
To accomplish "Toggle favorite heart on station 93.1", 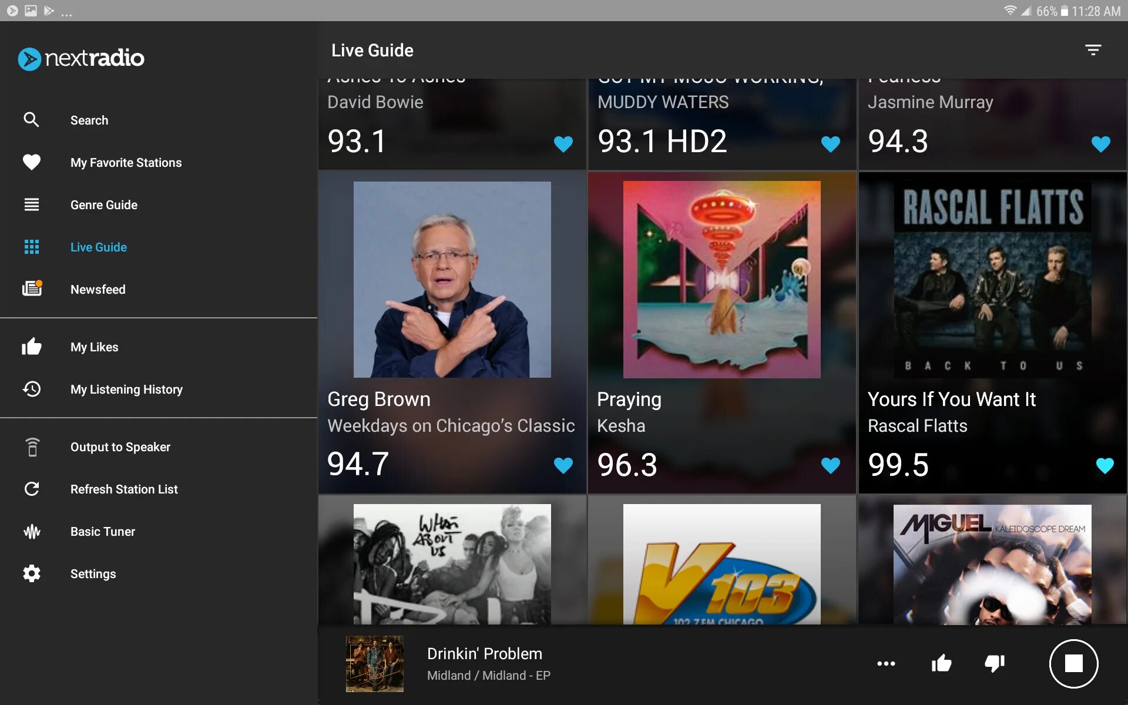I will (563, 144).
